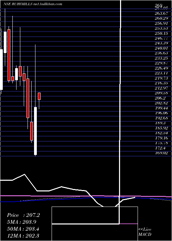The width and height of the screenshot is (172, 241).
Task: Click the 12MA : 202.3 value
Action: coord(23,236)
